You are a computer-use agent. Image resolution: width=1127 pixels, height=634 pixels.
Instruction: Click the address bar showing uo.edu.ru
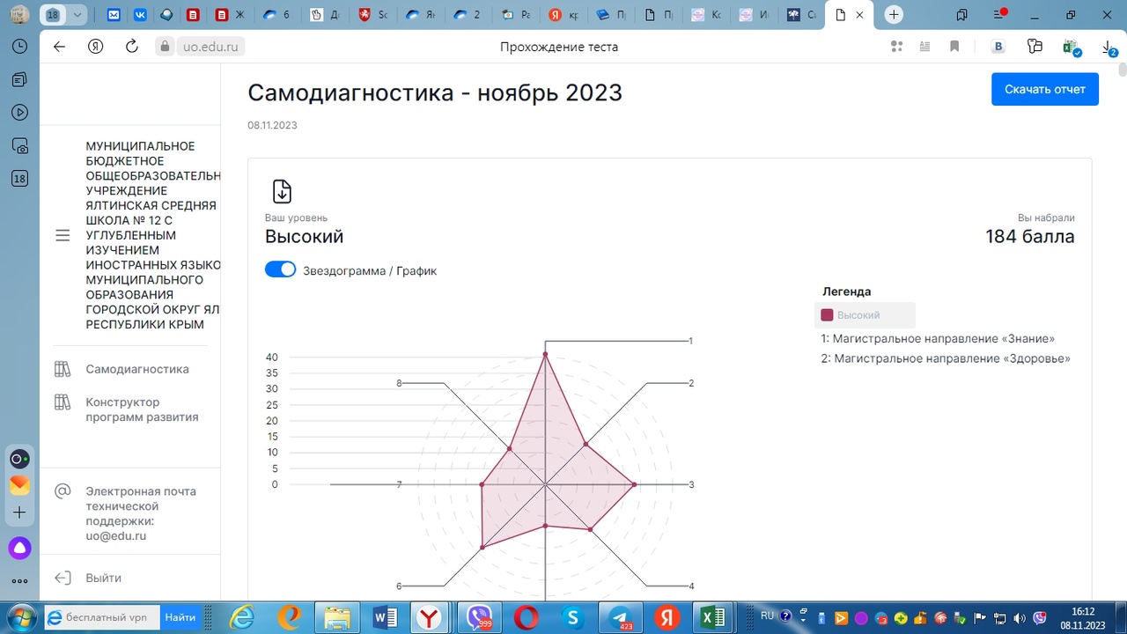[x=210, y=47]
